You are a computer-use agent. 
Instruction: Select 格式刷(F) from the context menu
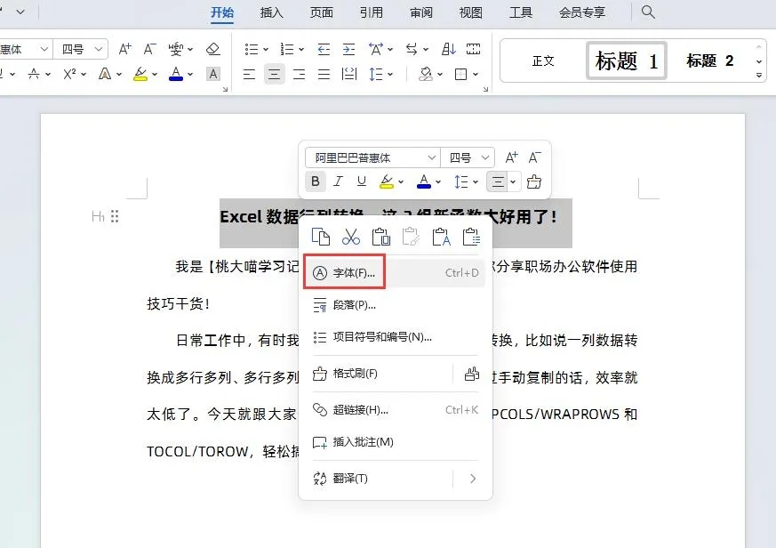pos(377,374)
